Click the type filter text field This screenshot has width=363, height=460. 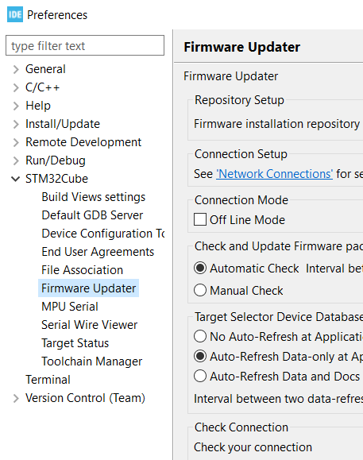[85, 45]
